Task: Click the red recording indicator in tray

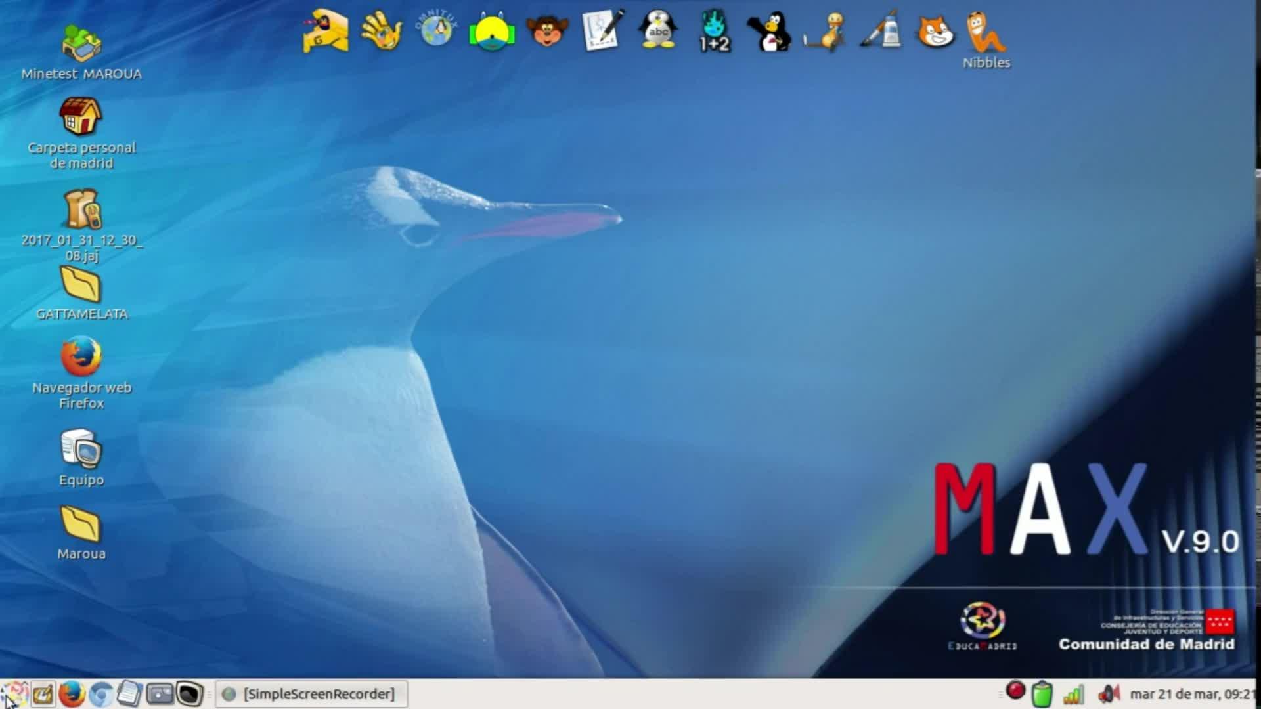Action: pos(1015,691)
